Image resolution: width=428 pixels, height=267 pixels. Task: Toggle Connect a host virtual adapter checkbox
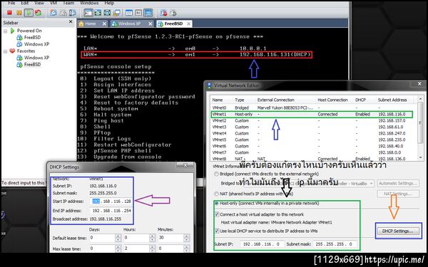(217, 214)
